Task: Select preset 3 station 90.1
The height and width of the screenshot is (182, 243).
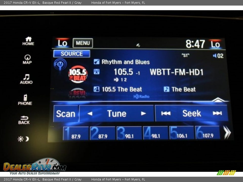Action: [129, 133]
